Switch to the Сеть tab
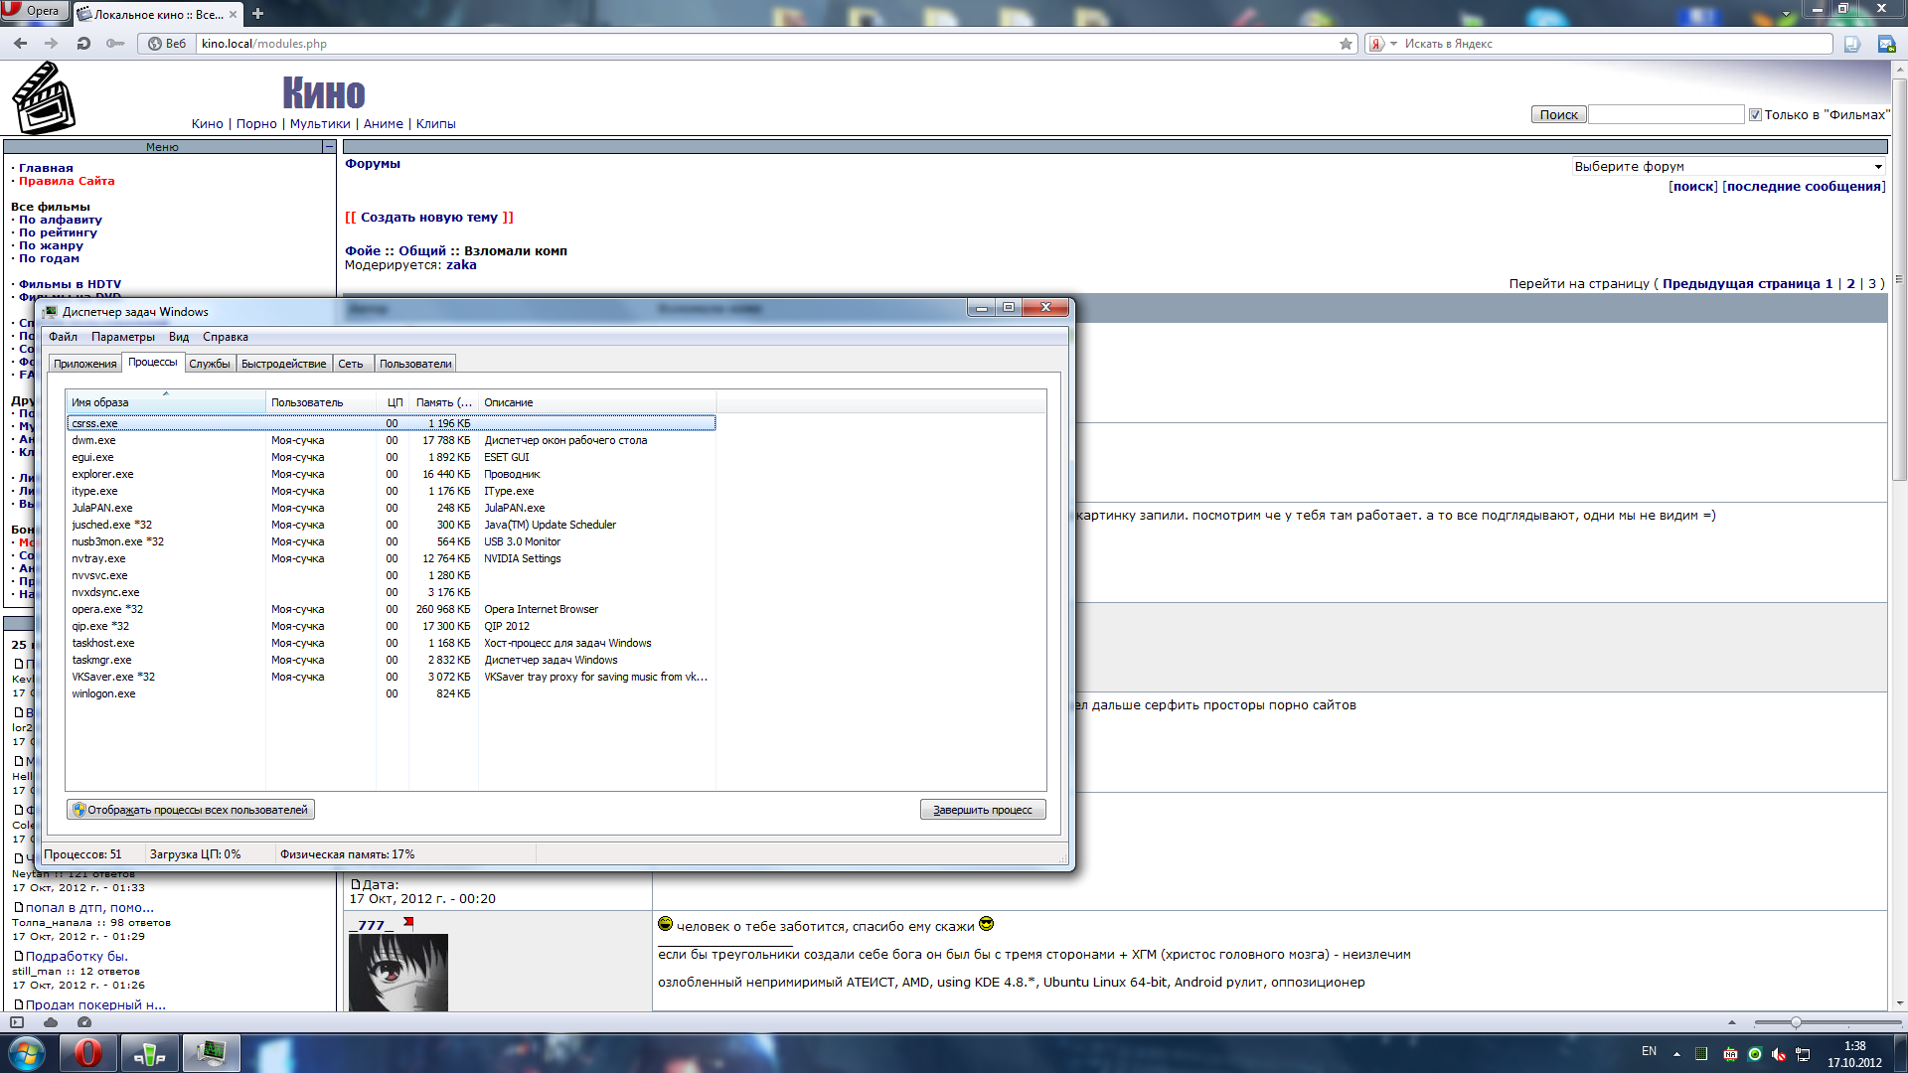This screenshot has width=1908, height=1073. click(351, 364)
